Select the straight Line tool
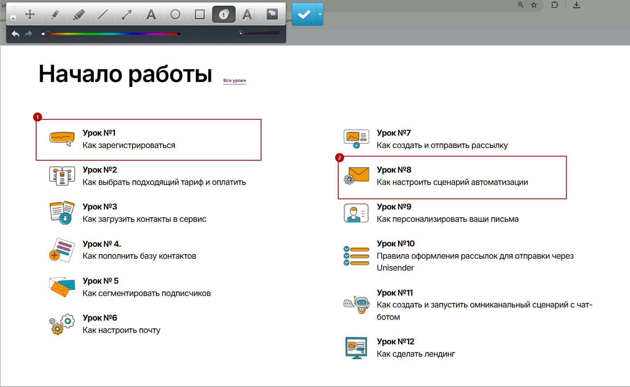 coord(103,15)
